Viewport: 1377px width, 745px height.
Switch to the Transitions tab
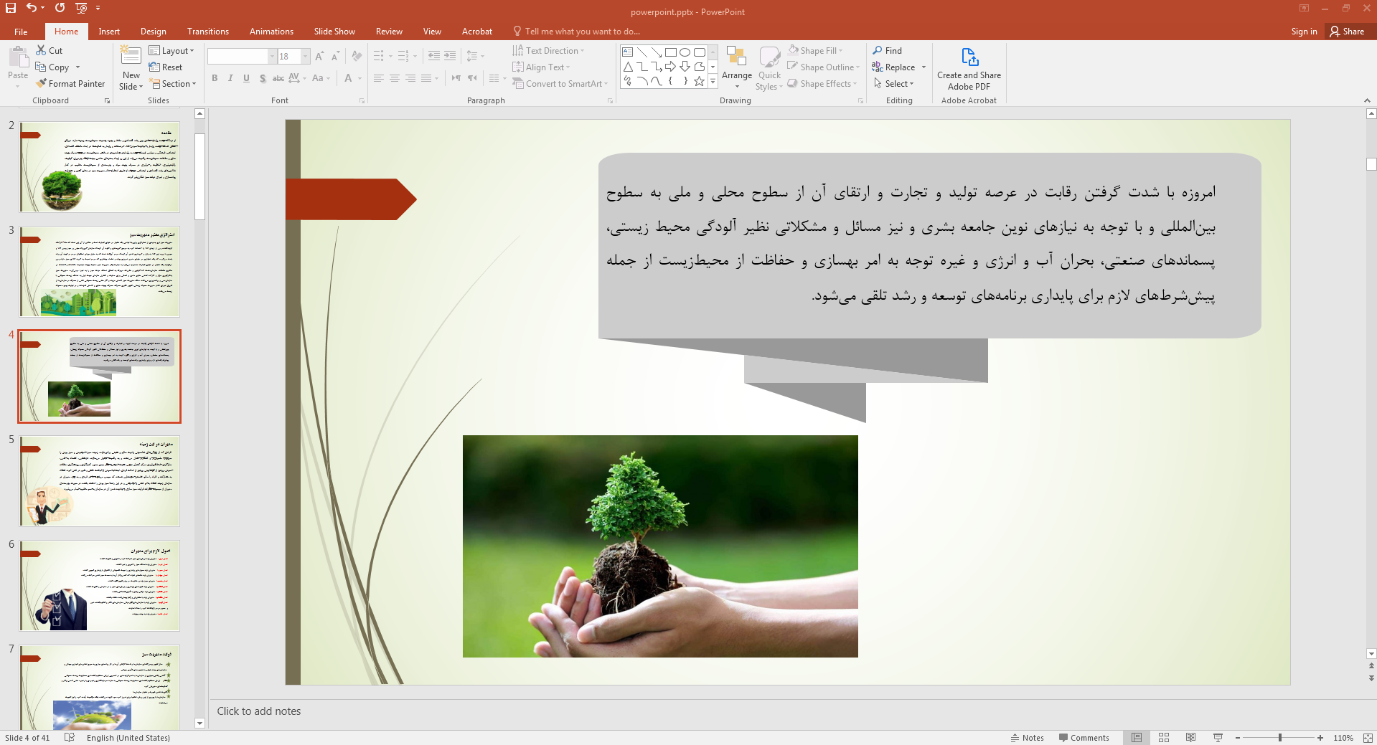[x=207, y=32]
